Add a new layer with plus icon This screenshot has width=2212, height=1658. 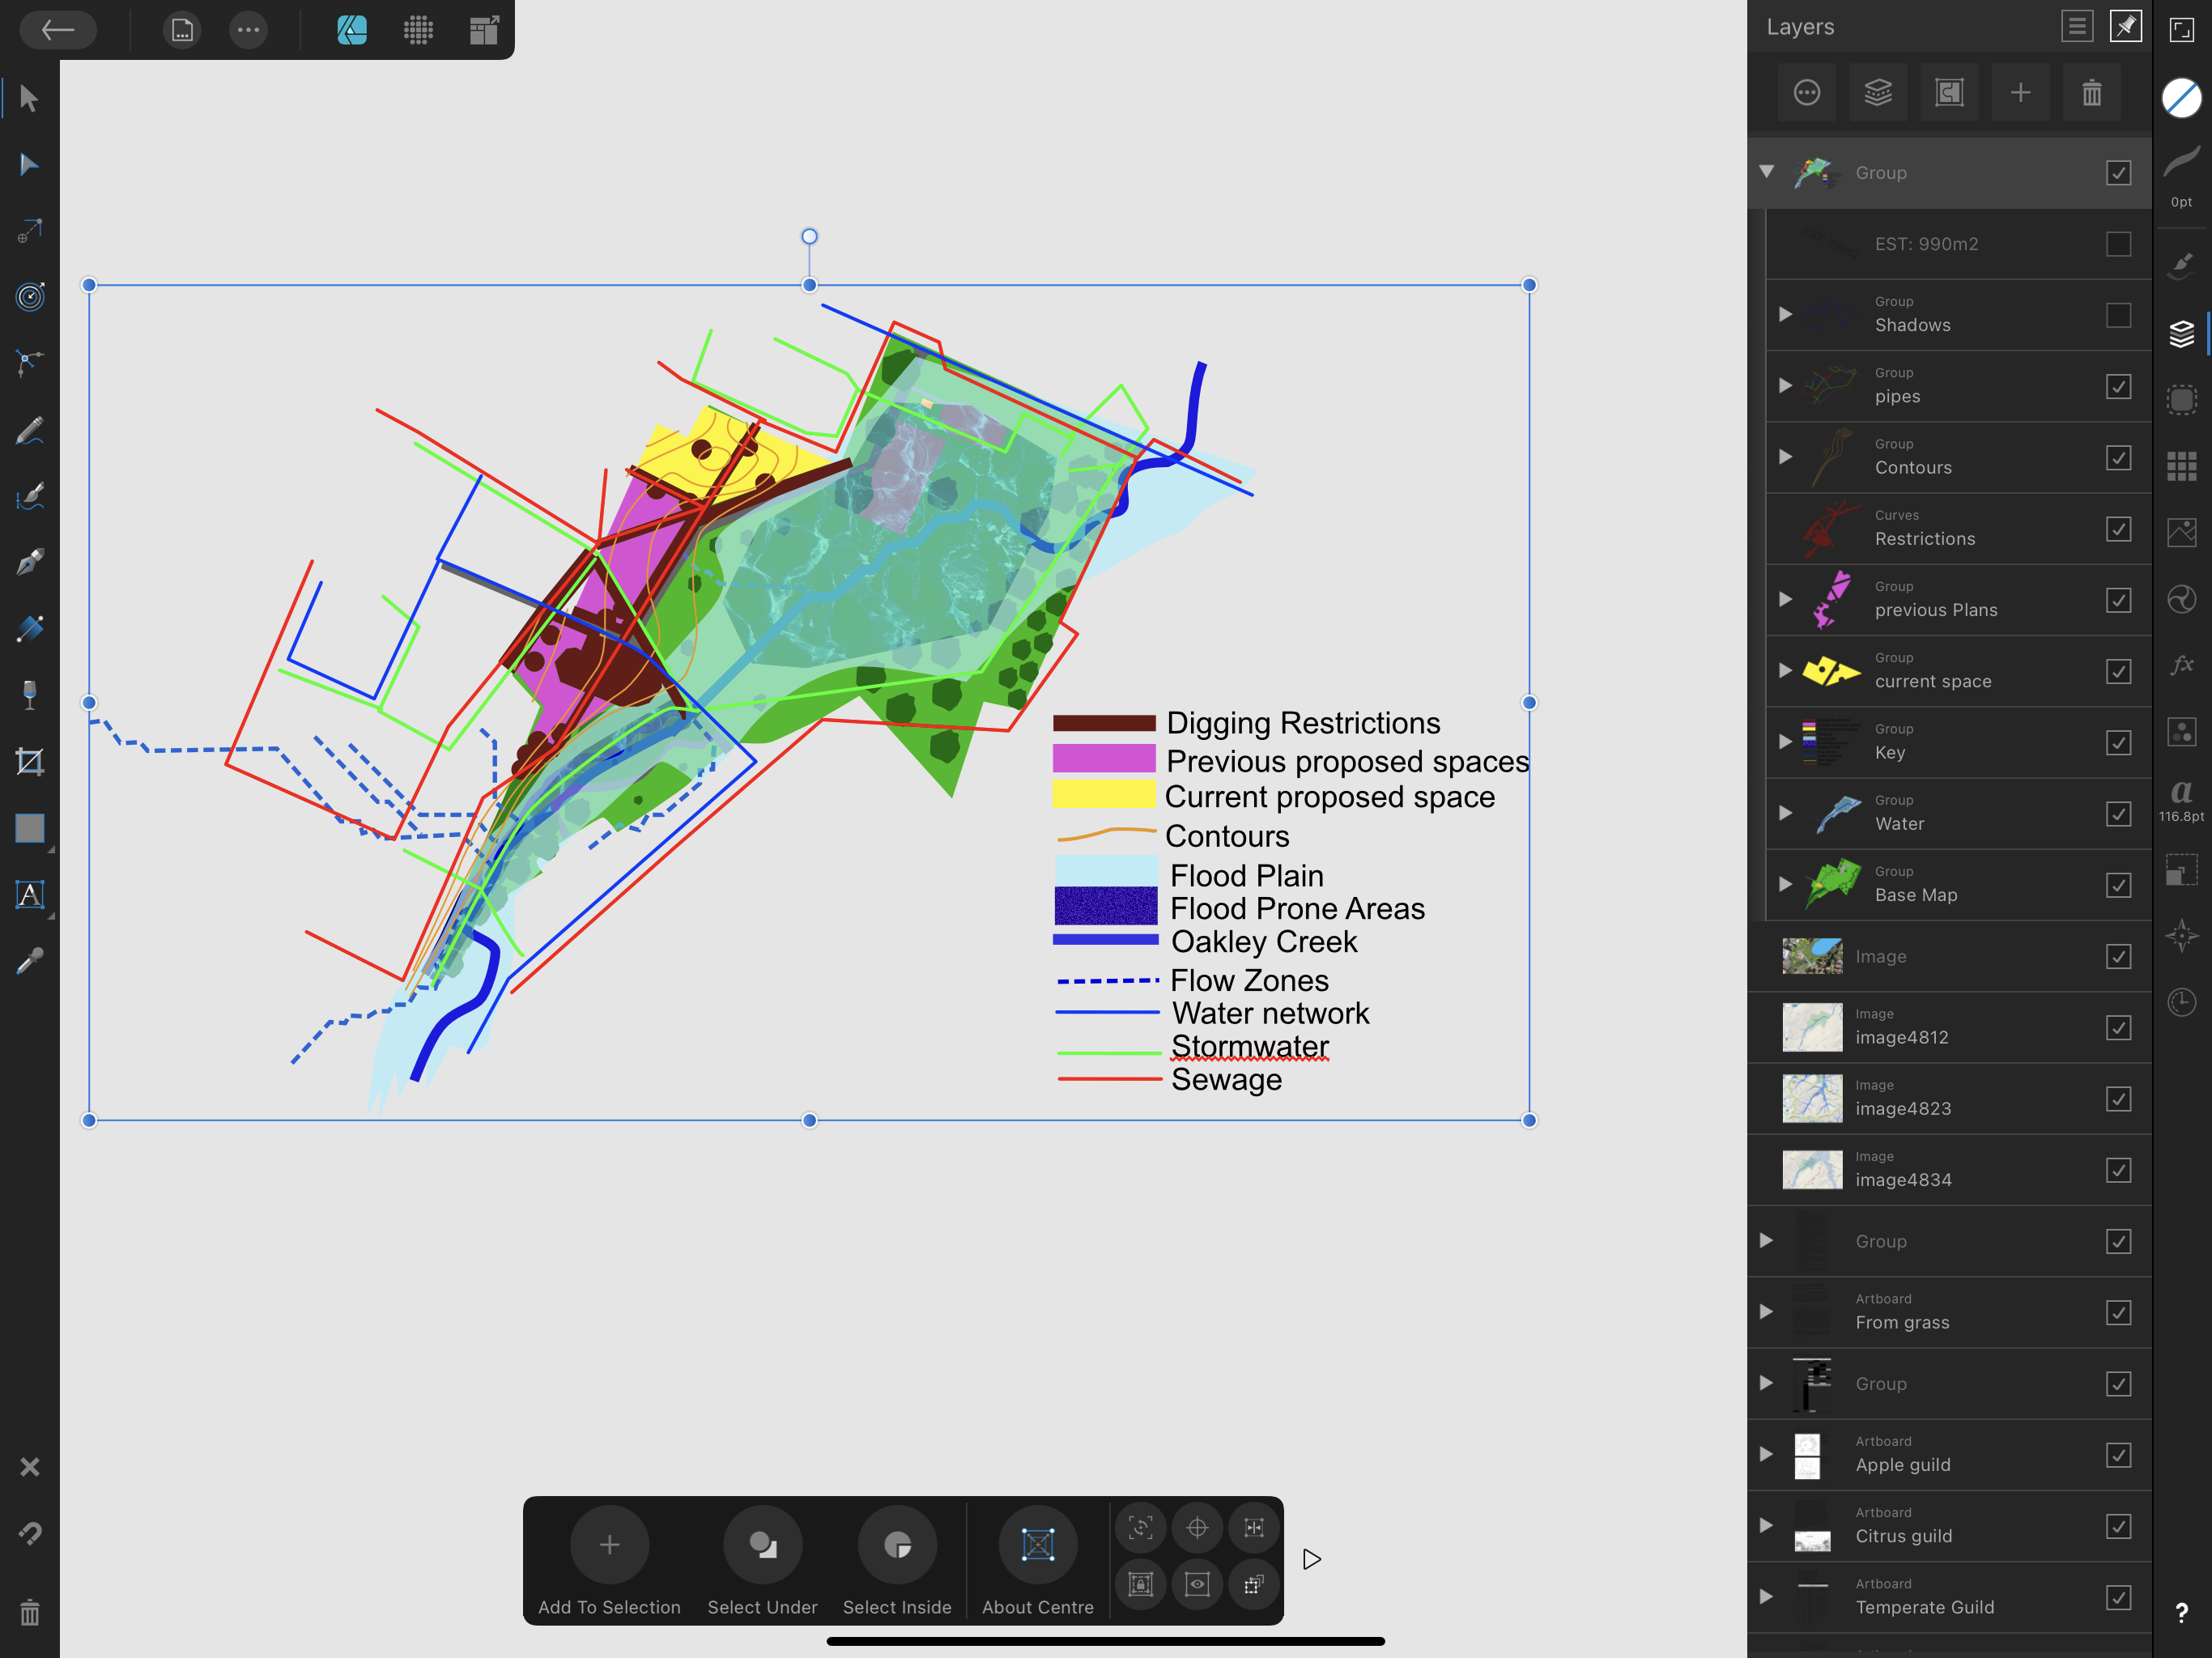point(2020,93)
